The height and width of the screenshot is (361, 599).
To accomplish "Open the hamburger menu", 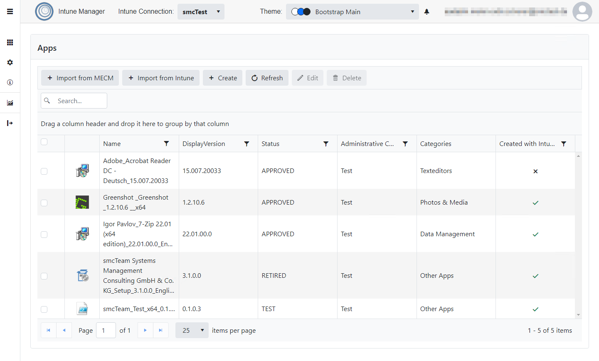I will click(x=10, y=12).
